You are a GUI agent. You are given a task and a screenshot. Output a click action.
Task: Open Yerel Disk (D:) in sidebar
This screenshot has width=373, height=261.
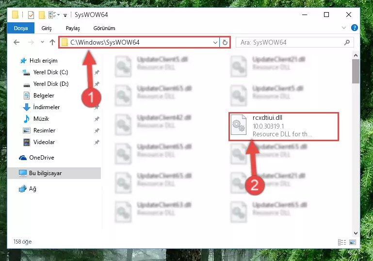pyautogui.click(x=46, y=84)
